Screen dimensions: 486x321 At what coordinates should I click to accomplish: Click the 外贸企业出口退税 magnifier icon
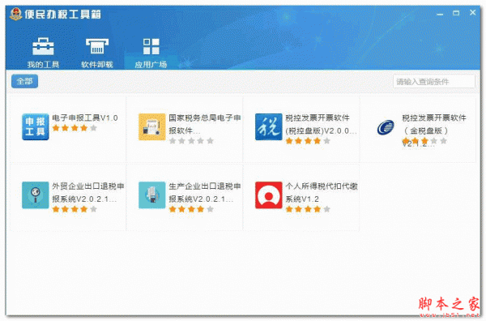pos(36,195)
